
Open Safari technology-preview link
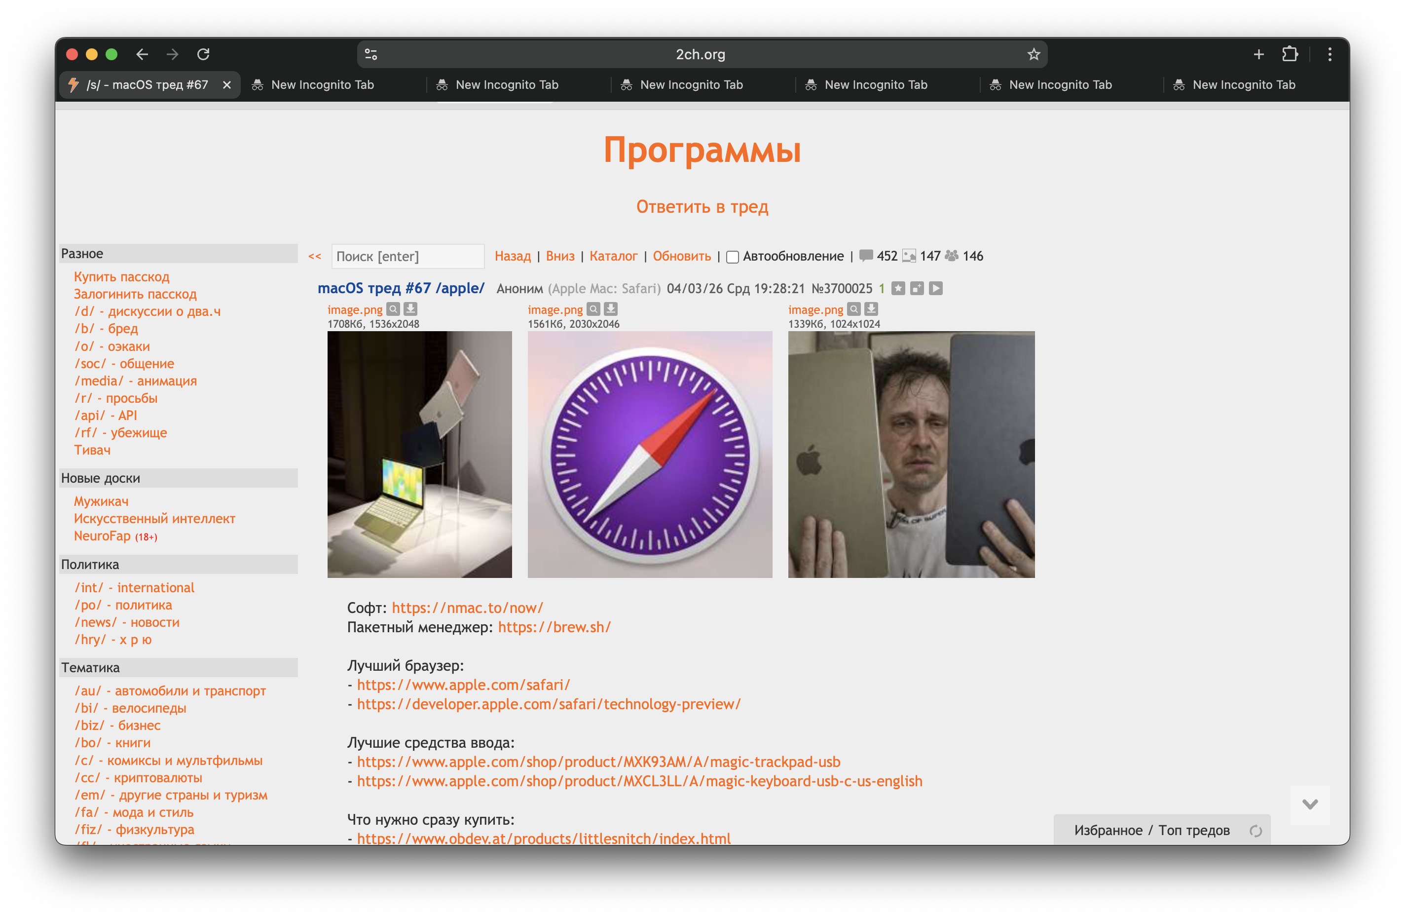coord(549,704)
